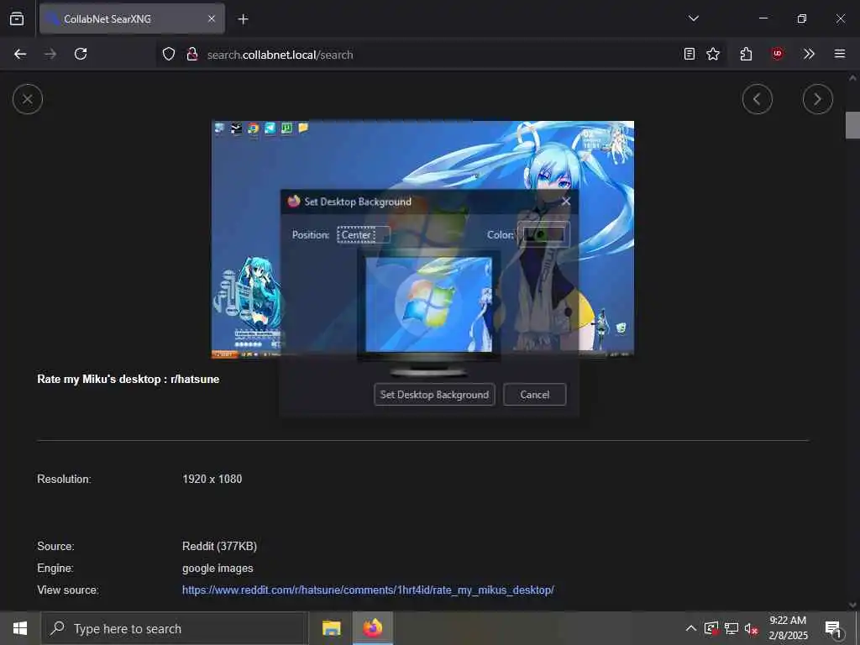Open the Position dropdown set to Center
860x645 pixels.
coord(363,235)
